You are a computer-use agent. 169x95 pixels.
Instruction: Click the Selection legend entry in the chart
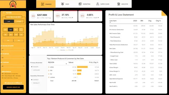coord(61,50)
